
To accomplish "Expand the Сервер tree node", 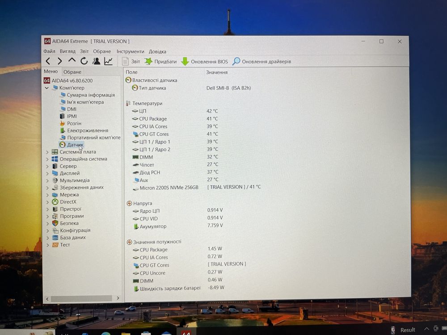I will pos(47,166).
